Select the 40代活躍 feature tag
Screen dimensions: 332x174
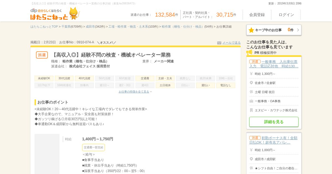tap(84, 78)
